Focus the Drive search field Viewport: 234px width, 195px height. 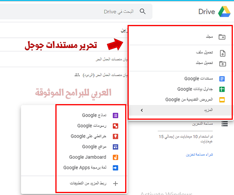tap(76, 11)
